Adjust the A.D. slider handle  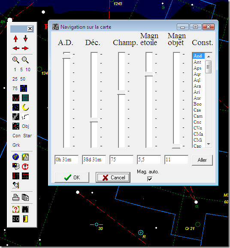(67, 57)
